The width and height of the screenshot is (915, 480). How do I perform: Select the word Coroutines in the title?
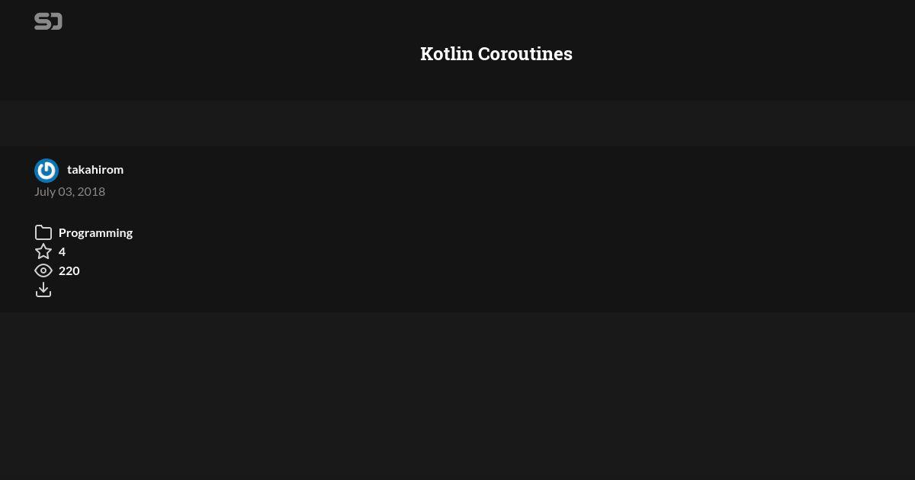coord(525,54)
